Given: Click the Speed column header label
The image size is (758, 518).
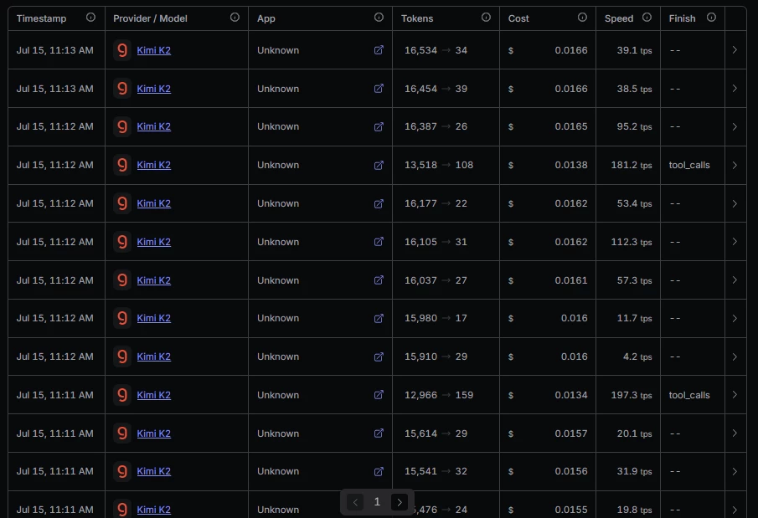Looking at the screenshot, I should [x=619, y=18].
